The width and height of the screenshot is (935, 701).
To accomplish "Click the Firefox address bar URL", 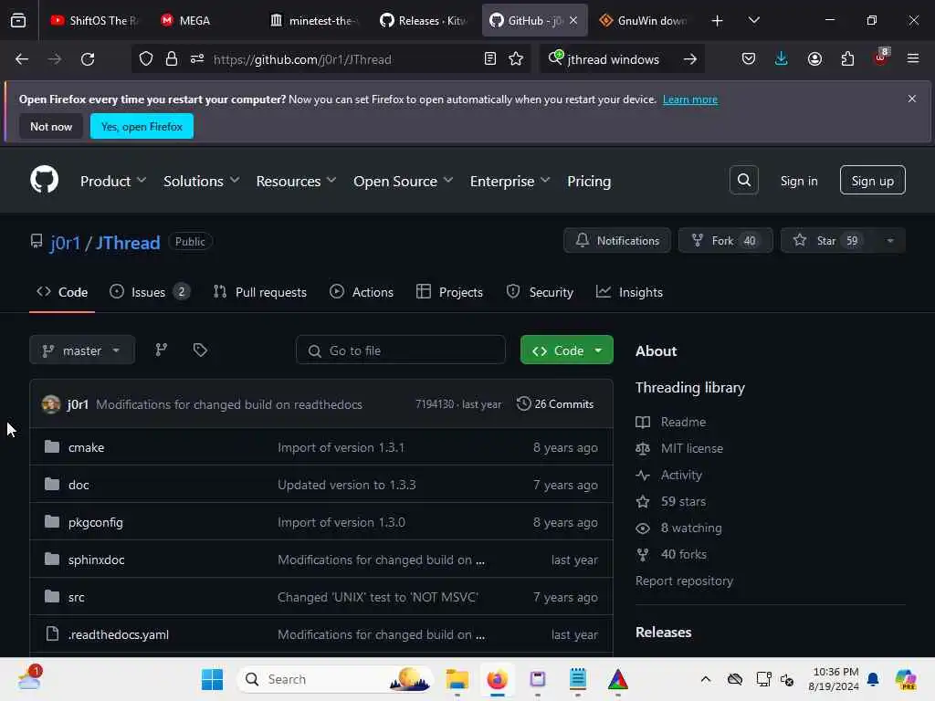I will (x=302, y=59).
